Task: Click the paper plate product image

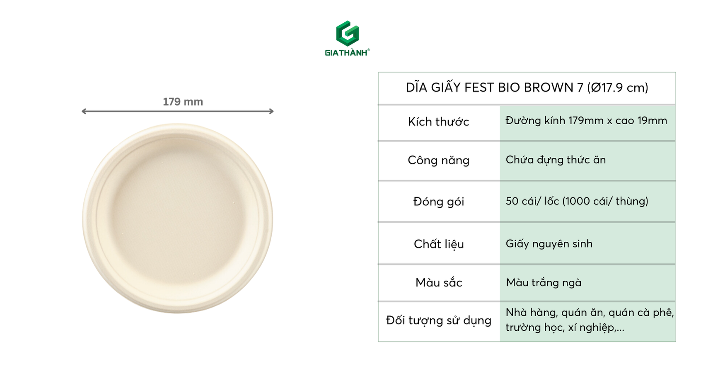Action: coord(177,218)
